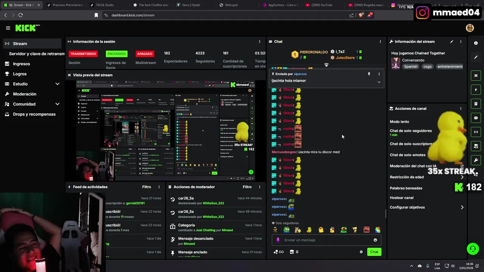
Task: Click the camera icon in right toolbar
Action: (476, 146)
